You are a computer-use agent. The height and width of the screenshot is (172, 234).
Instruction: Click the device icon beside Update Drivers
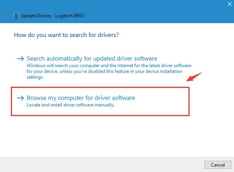coord(16,15)
